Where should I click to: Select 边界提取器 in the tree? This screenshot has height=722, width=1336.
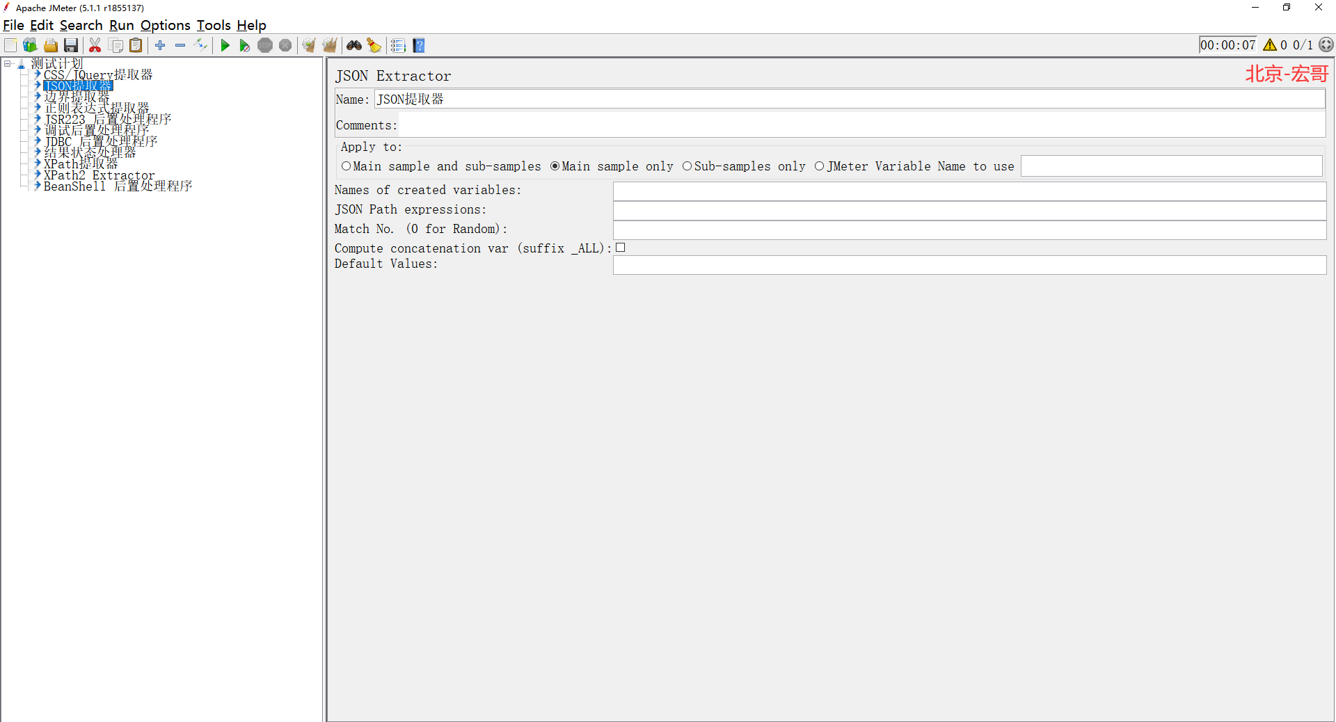click(77, 97)
